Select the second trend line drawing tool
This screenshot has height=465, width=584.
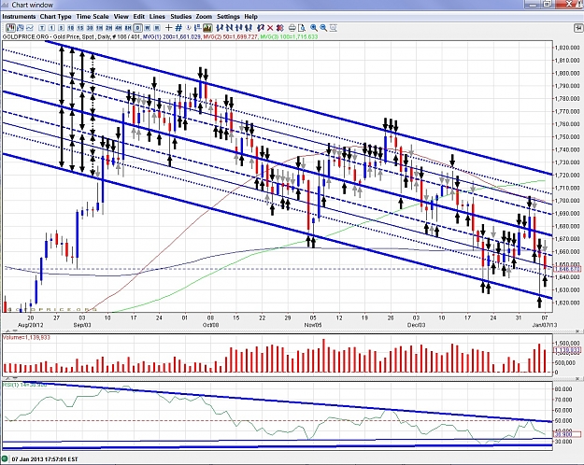[230, 28]
